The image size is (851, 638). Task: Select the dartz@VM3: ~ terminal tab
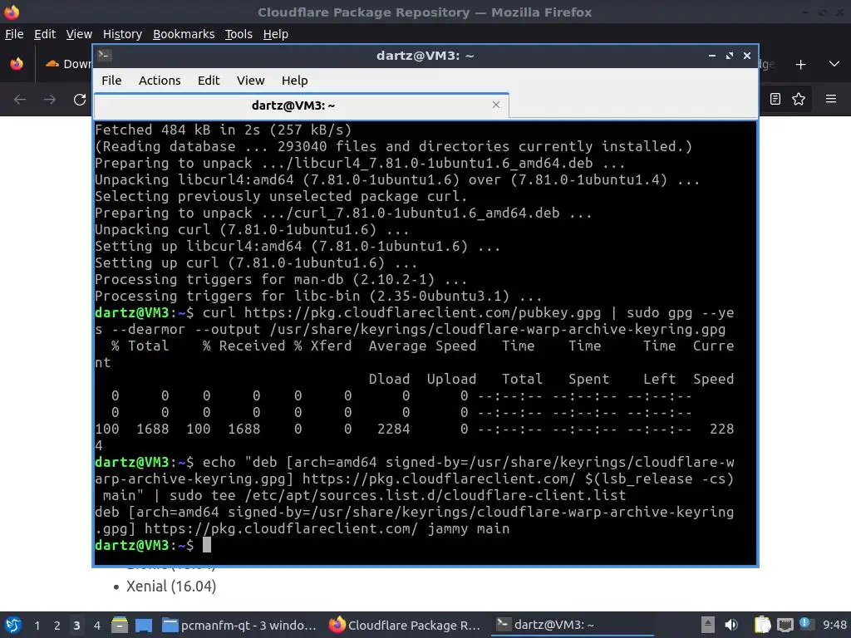pyautogui.click(x=301, y=106)
